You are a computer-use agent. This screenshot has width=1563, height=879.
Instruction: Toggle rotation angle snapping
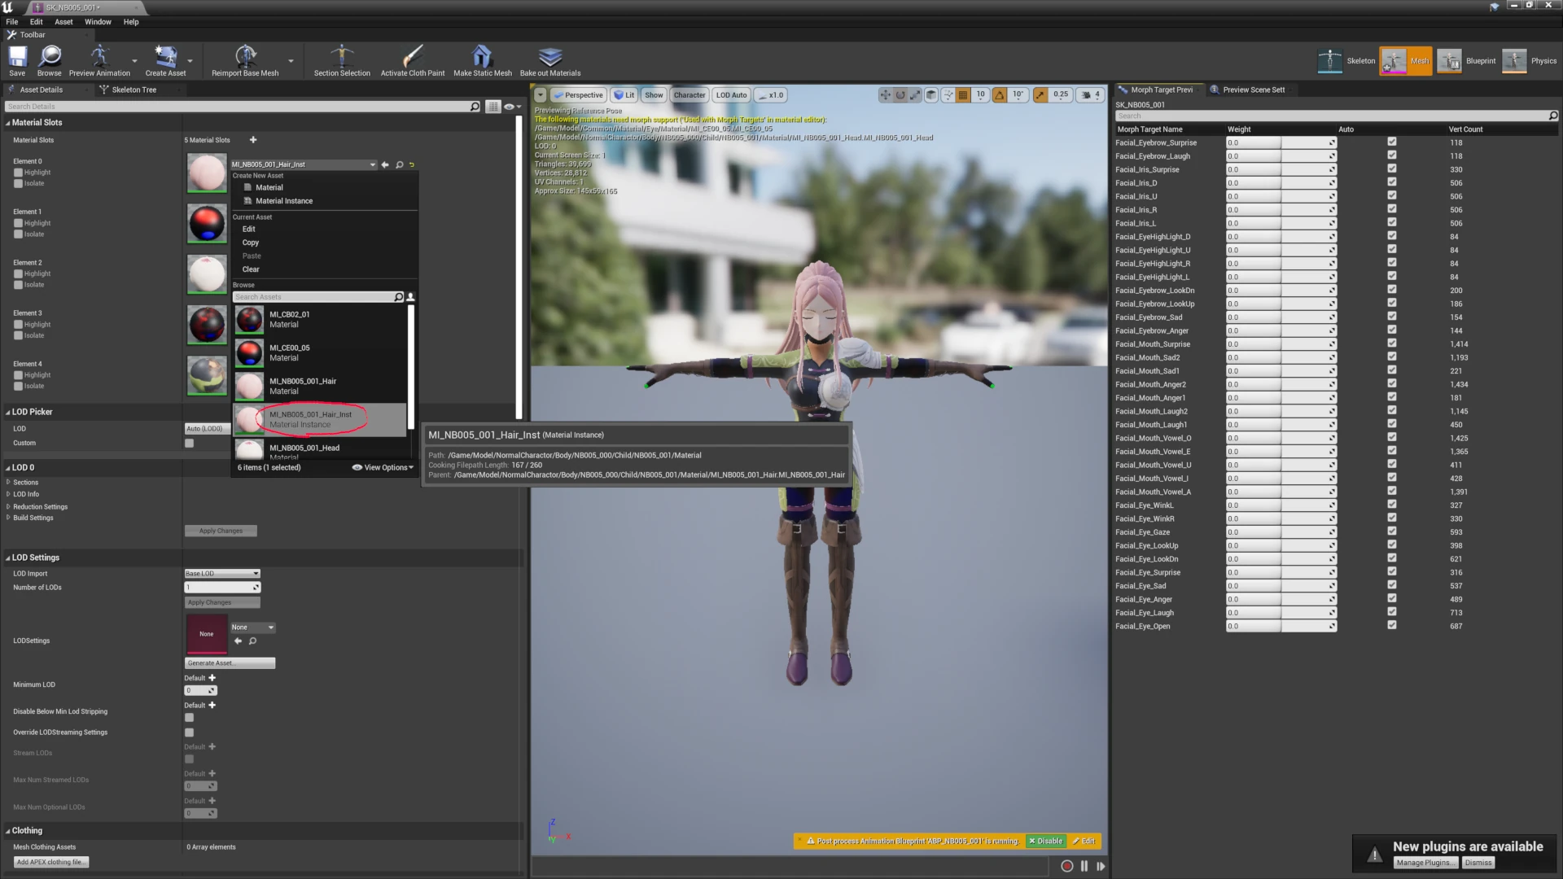click(x=1000, y=95)
